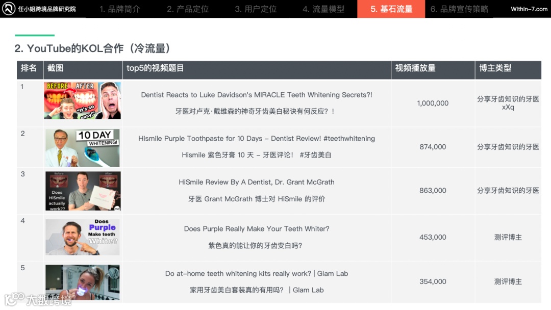Screen dimensions: 551x310
Task: Click the 任小姐跨境品牌研究院 circular logo icon
Action: coord(8,9)
